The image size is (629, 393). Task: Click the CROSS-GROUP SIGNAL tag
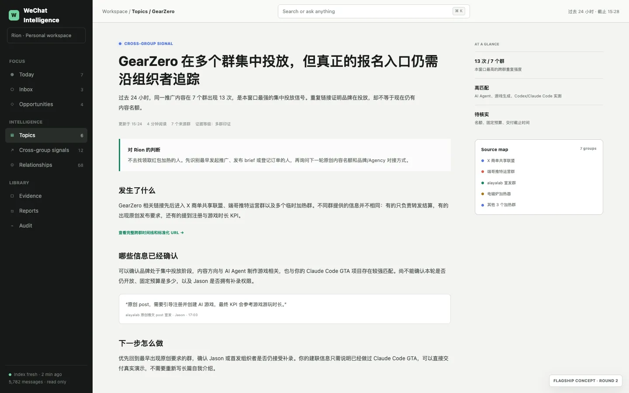coord(146,44)
